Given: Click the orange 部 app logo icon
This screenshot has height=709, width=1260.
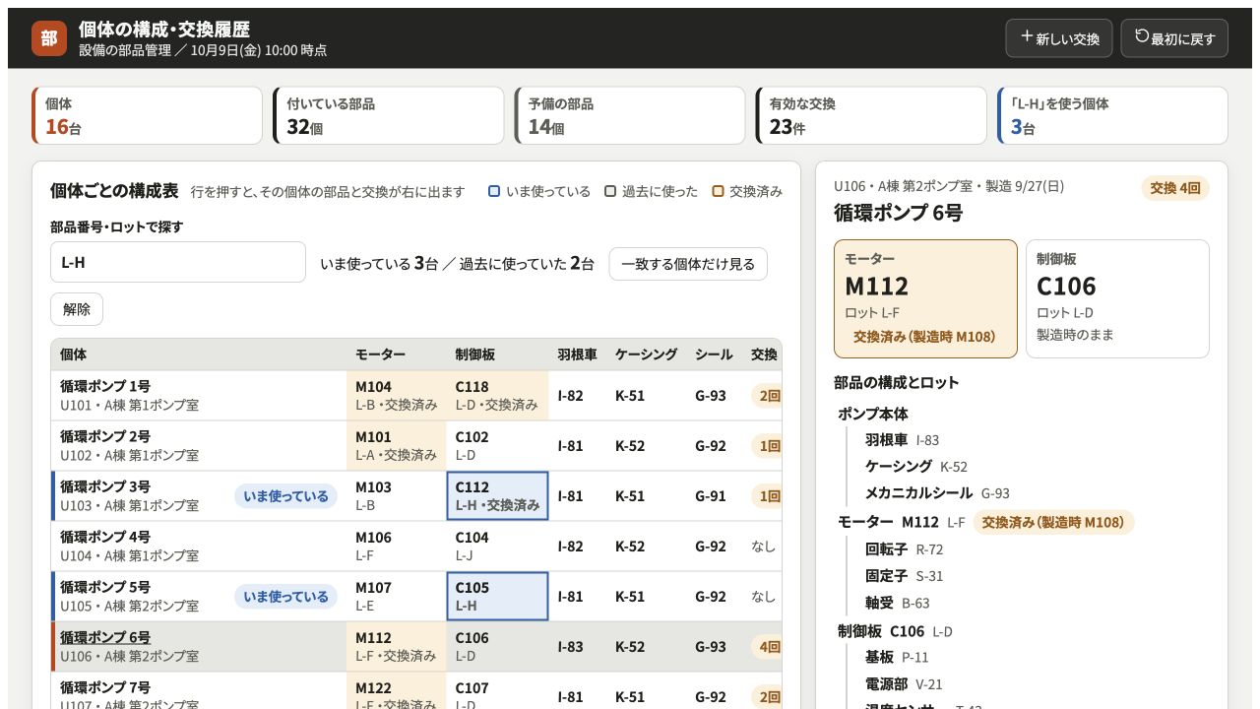Looking at the screenshot, I should coord(49,38).
